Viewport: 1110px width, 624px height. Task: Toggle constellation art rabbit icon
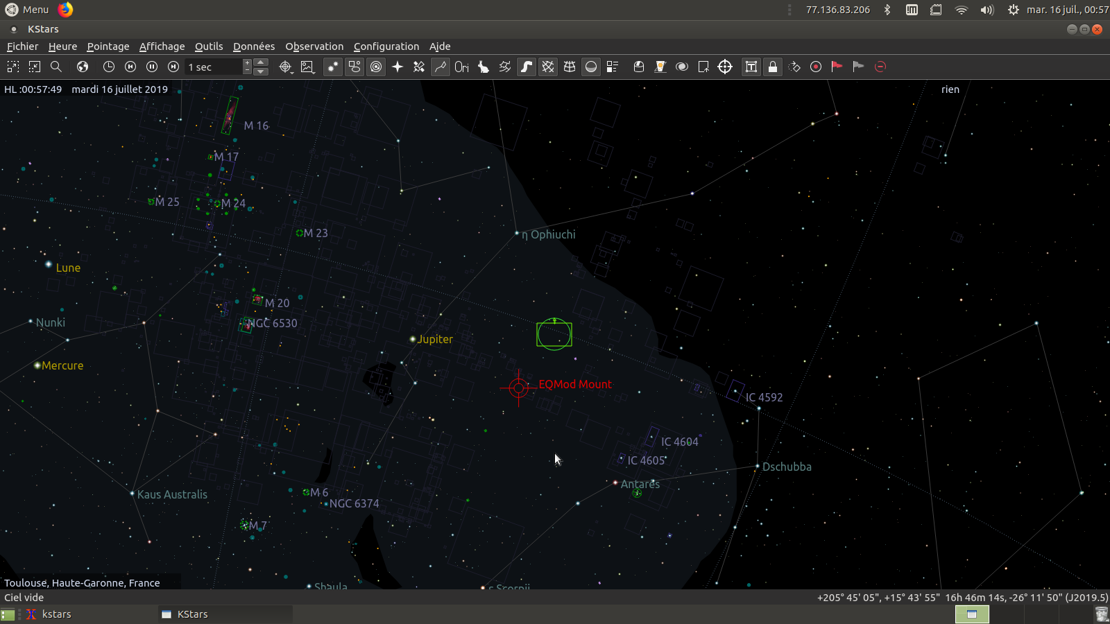click(x=484, y=67)
